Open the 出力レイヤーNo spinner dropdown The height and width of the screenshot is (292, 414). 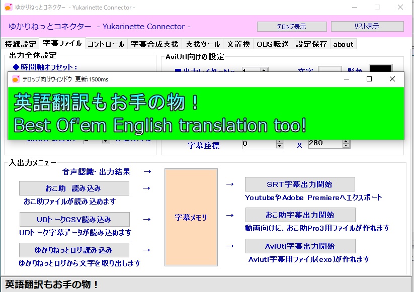264,70
